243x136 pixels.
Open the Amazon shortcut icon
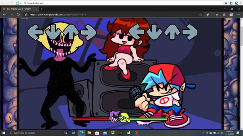pos(226,3)
